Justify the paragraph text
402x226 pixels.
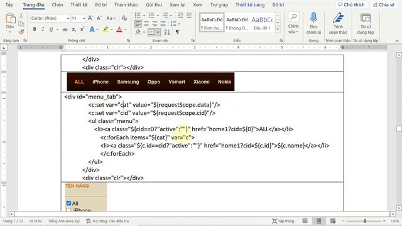tap(163, 24)
